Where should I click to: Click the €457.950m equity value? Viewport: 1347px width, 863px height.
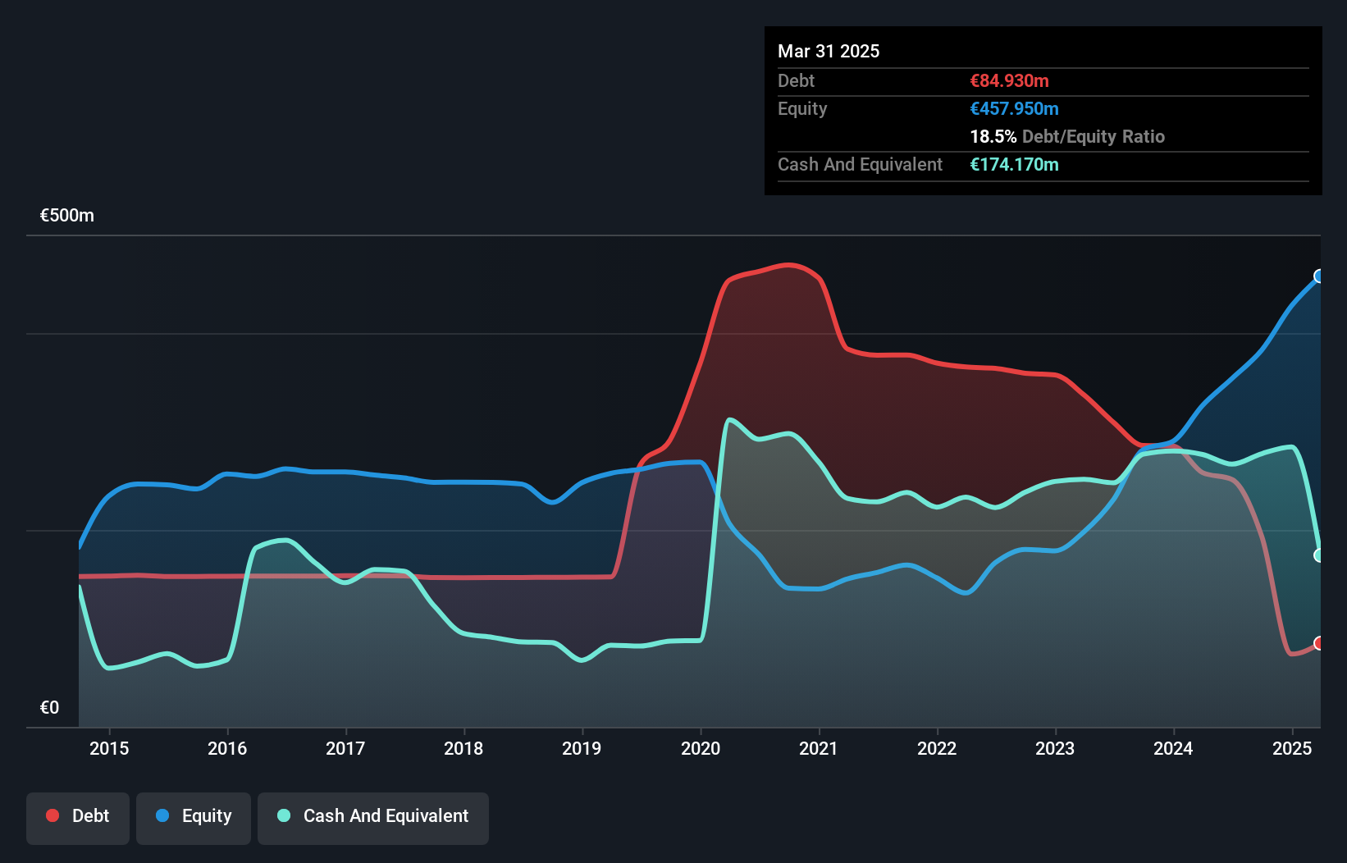(1014, 108)
